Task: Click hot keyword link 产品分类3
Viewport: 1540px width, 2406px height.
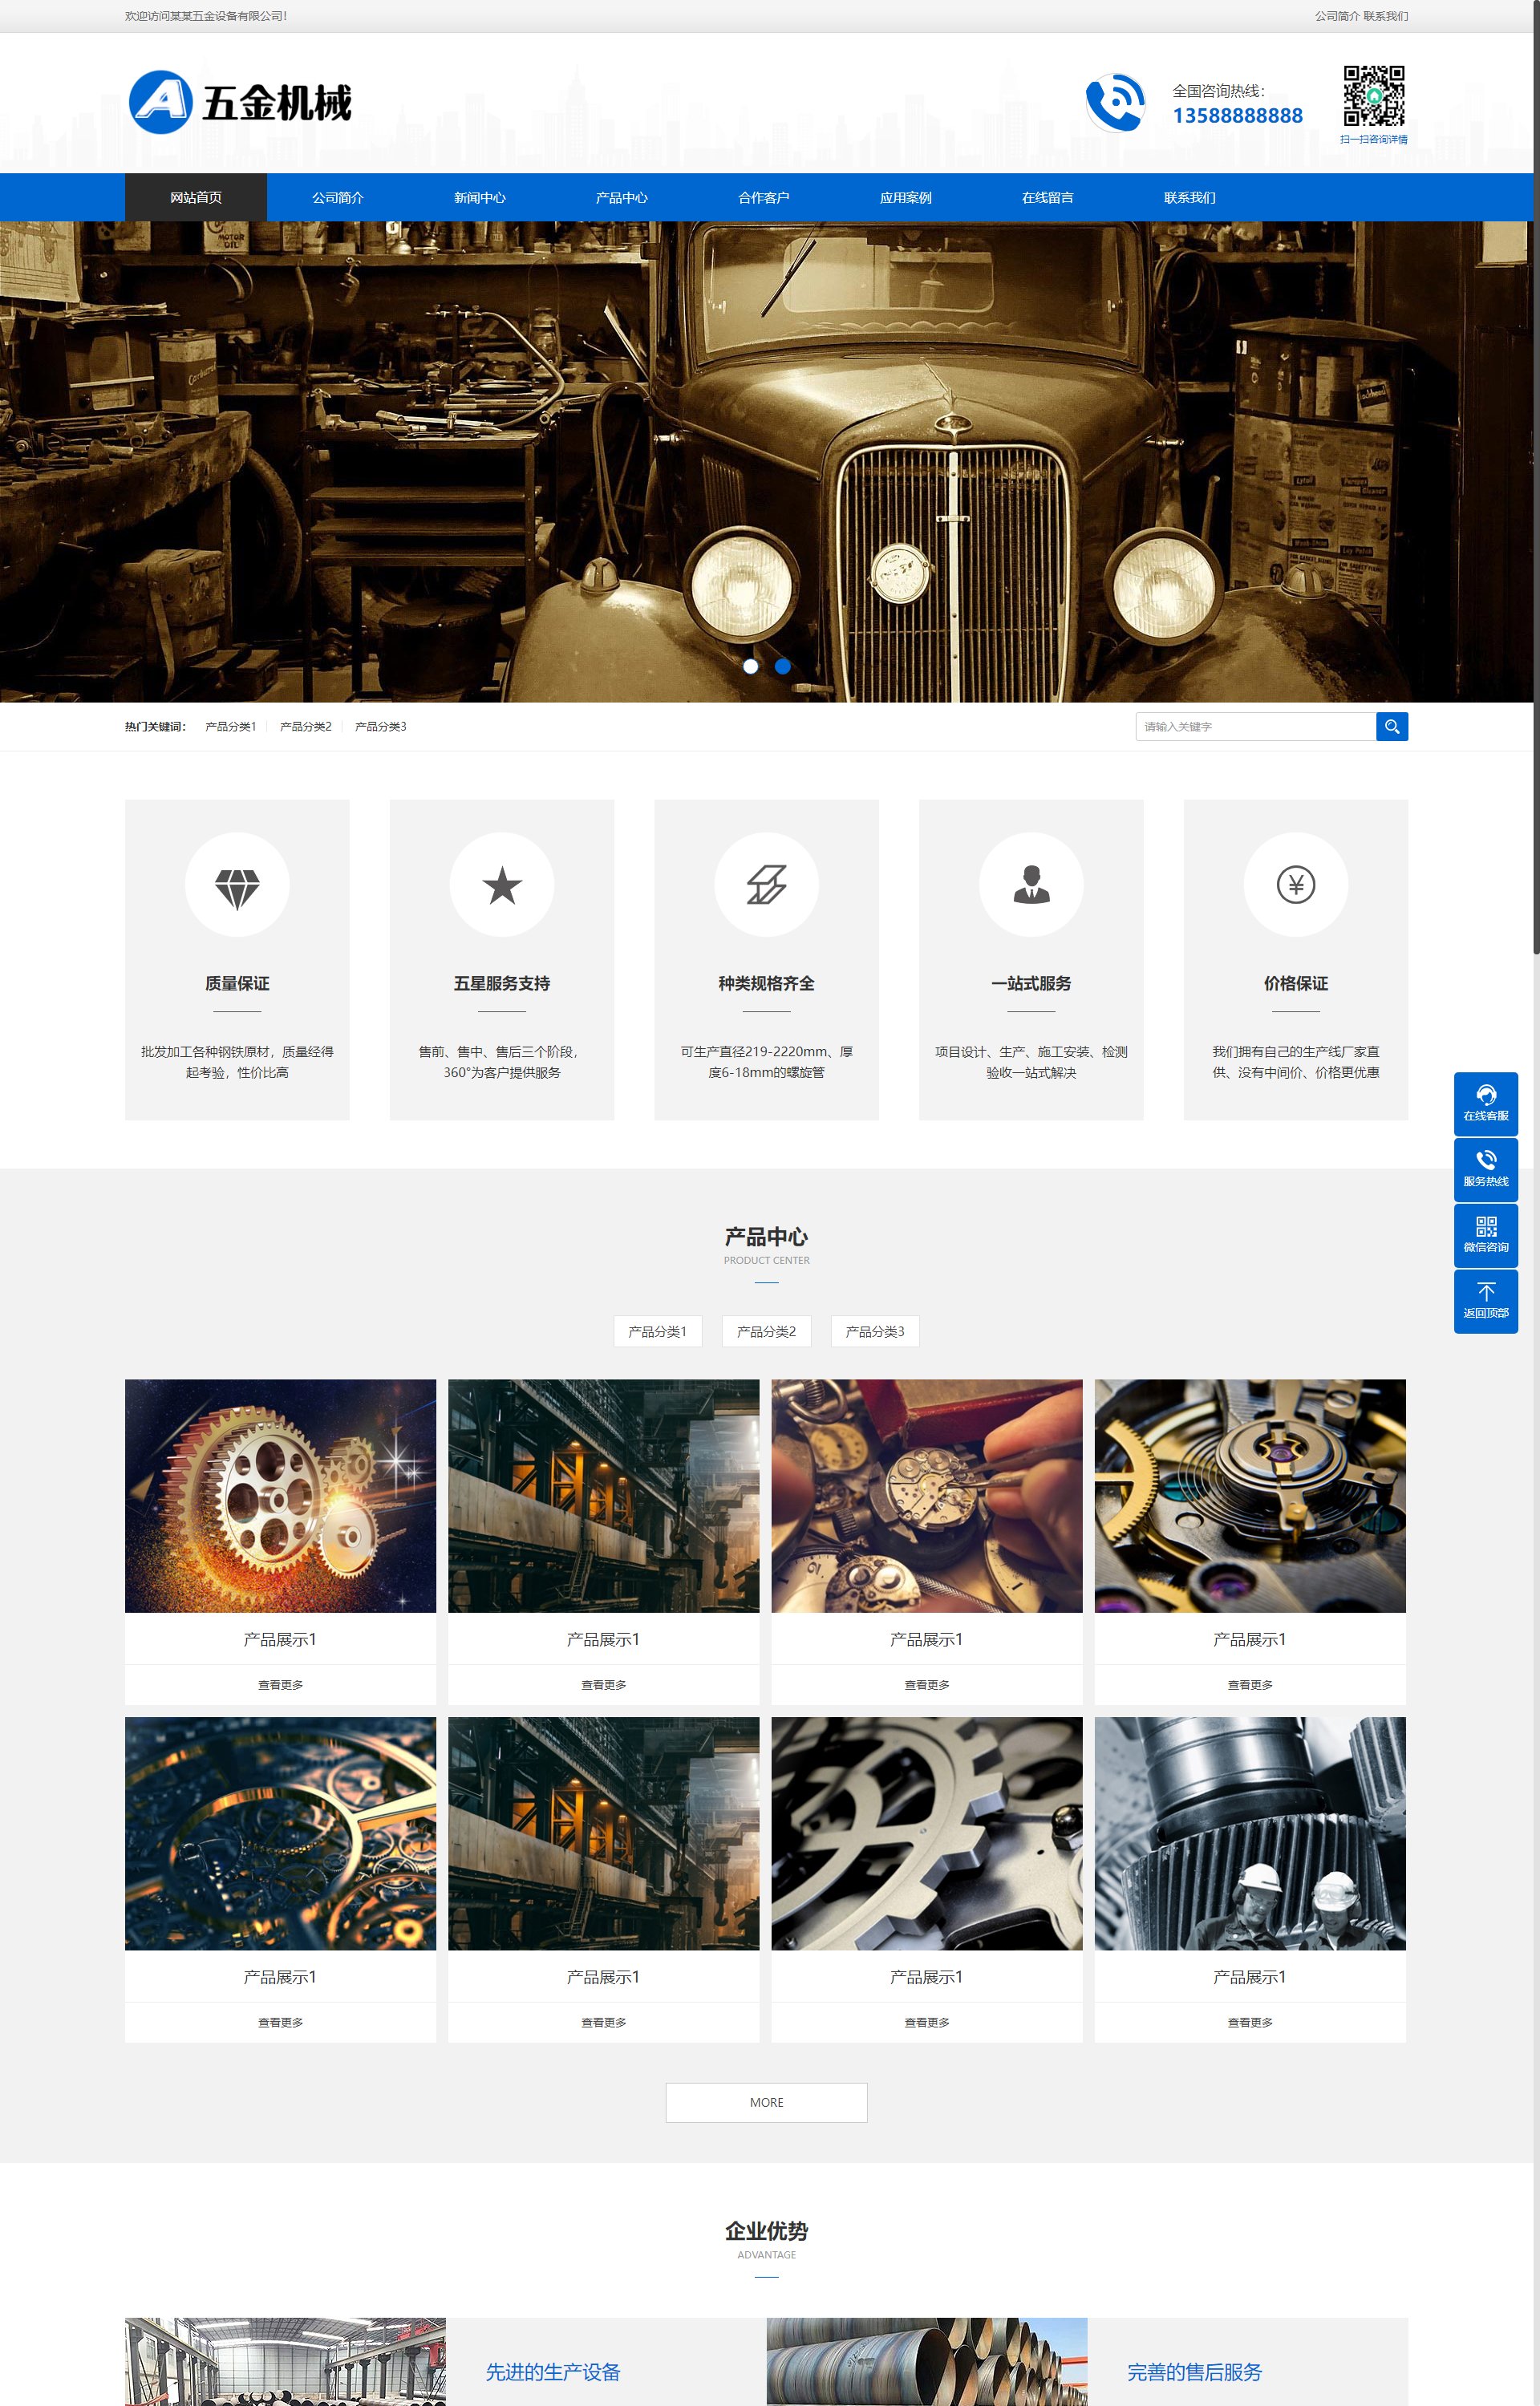Action: pos(380,727)
